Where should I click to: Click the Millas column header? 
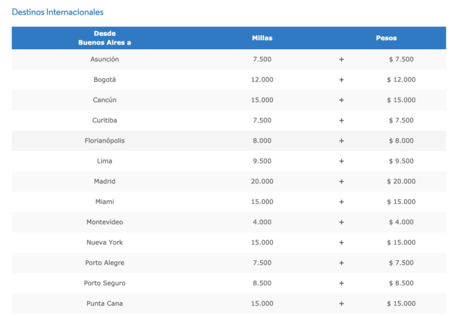point(262,38)
